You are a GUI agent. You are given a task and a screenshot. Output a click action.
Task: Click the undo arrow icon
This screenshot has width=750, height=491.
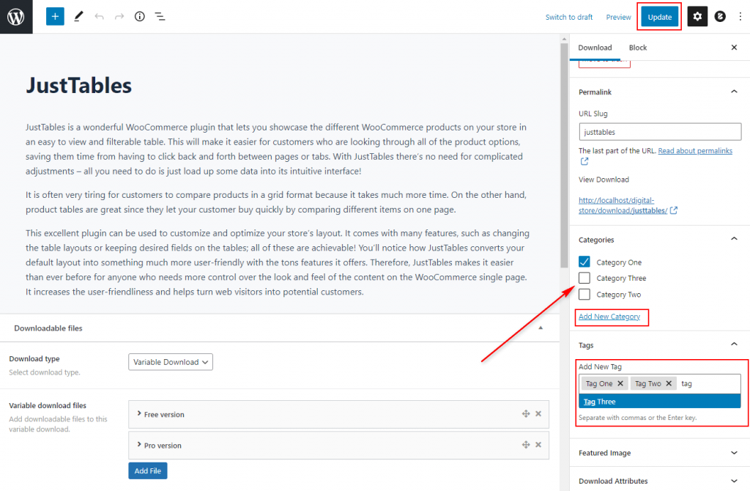click(x=99, y=17)
